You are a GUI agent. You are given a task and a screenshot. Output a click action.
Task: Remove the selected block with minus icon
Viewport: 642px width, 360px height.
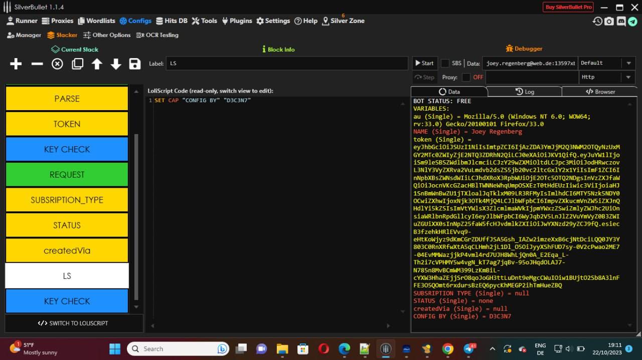37,64
